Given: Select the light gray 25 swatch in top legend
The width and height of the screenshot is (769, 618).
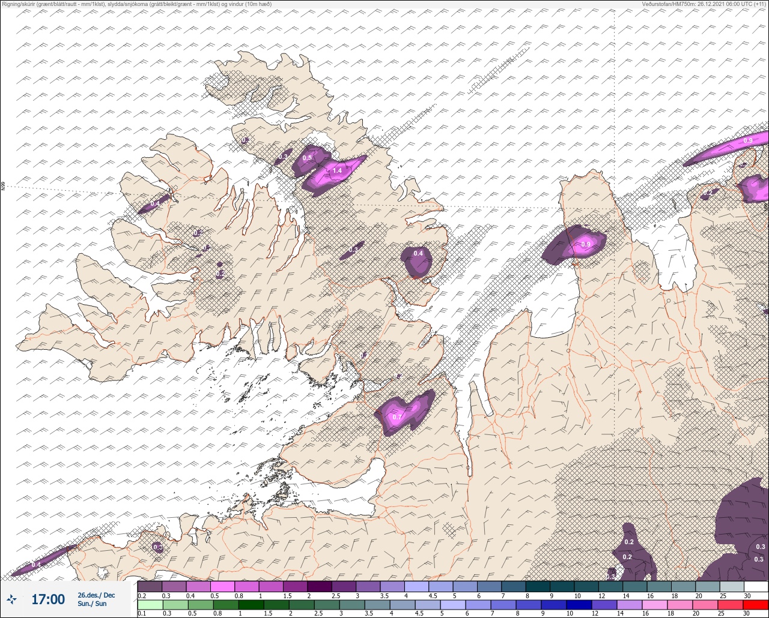Looking at the screenshot, I should pyautogui.click(x=732, y=586).
